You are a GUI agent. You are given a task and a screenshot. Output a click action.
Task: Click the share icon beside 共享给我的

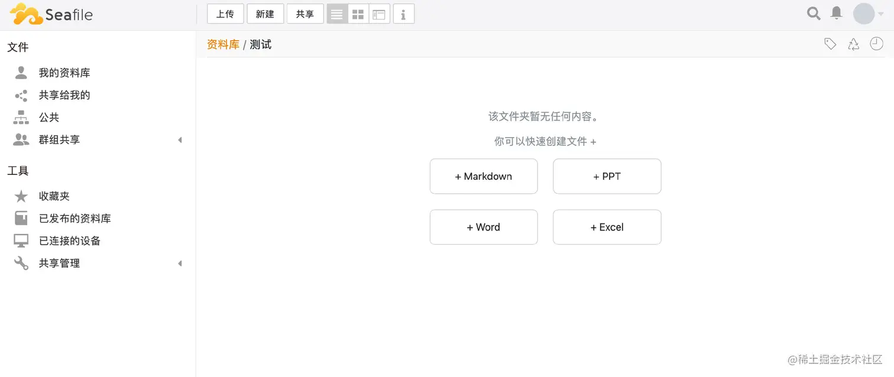[21, 95]
